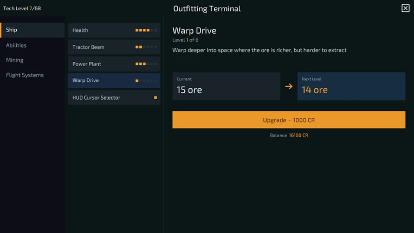This screenshot has height=233, width=414.
Task: Click the Health level pip indicator
Action: click(146, 30)
